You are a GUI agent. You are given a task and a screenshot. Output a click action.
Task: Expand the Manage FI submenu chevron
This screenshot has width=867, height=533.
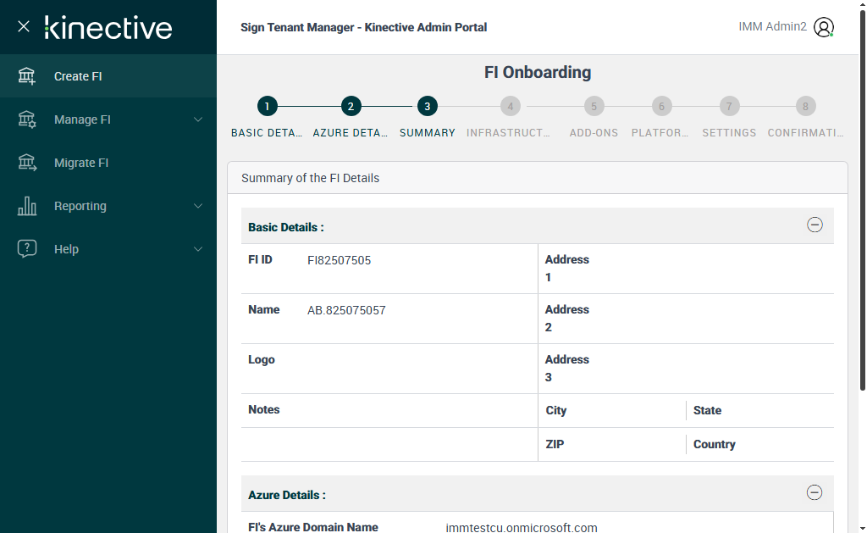point(198,119)
